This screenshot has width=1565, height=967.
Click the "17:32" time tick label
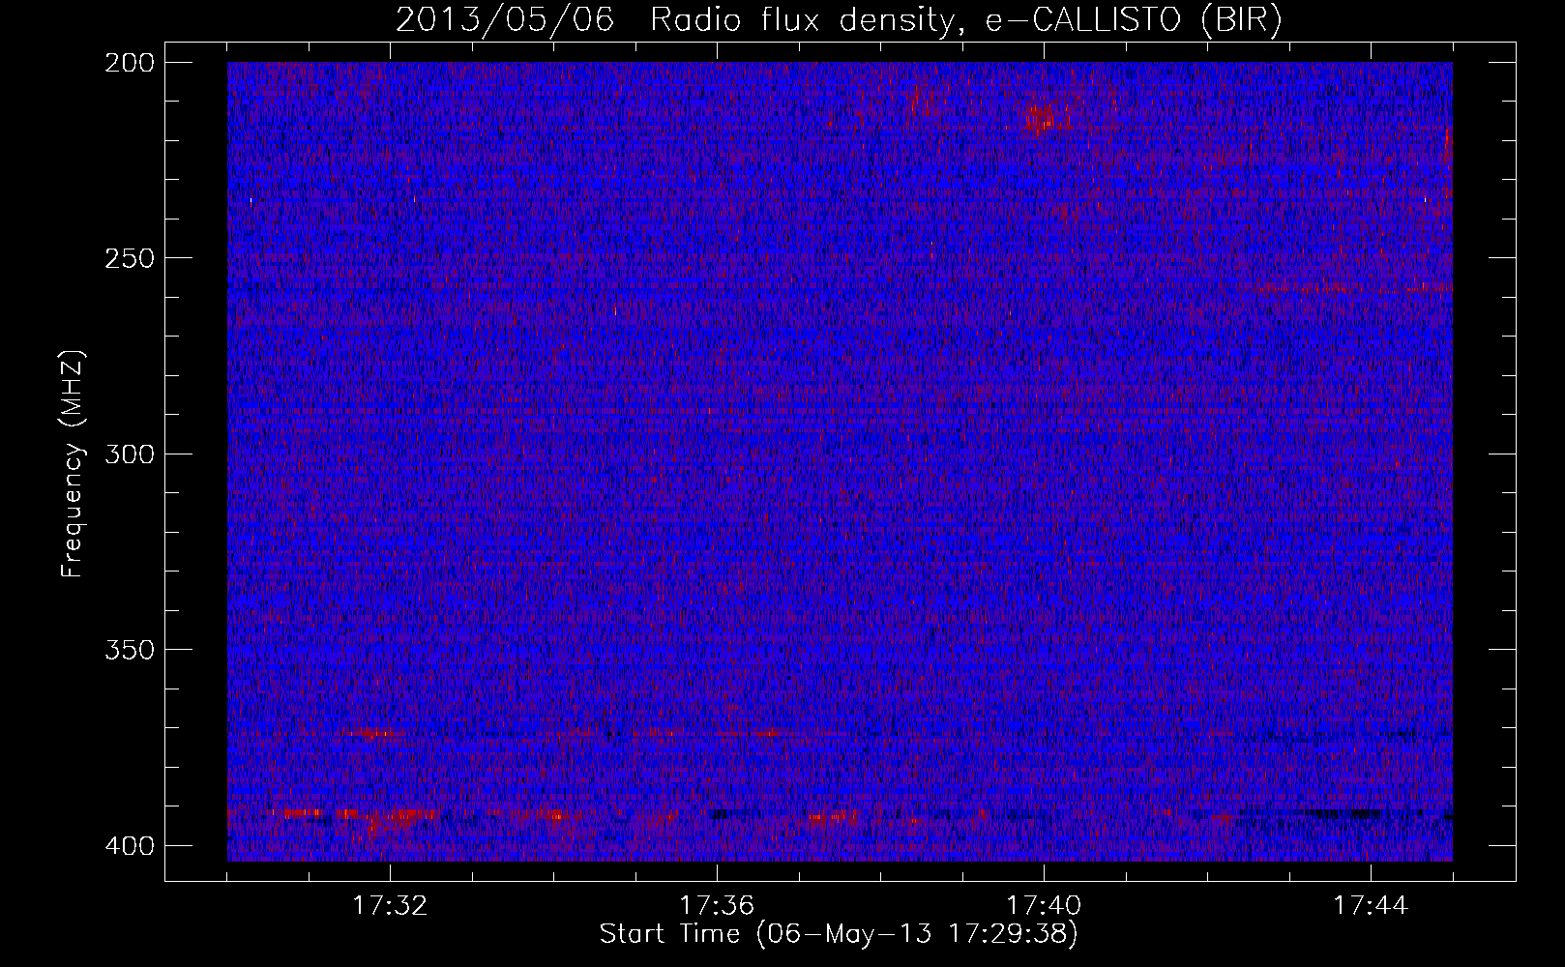tap(390, 906)
